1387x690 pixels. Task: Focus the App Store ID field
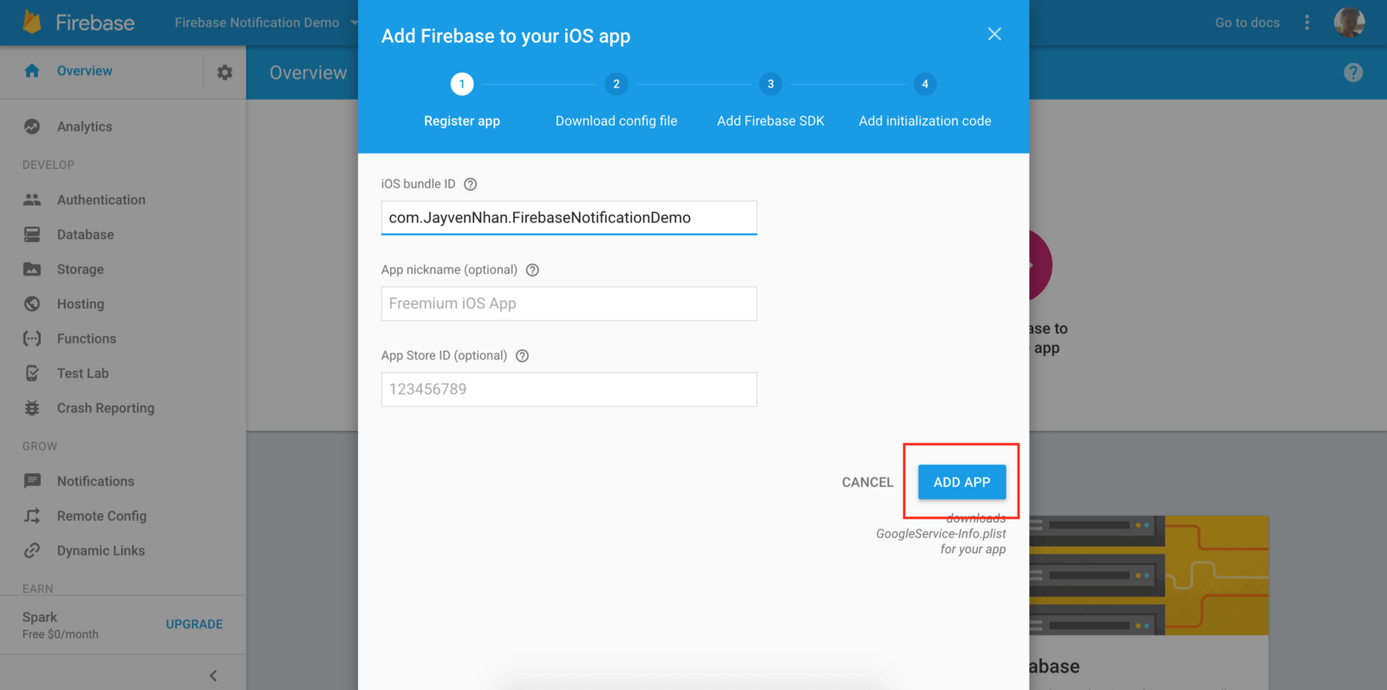coord(569,389)
